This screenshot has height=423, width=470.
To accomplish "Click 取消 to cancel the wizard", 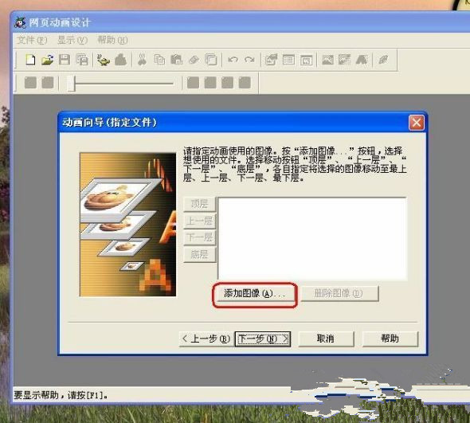I will point(326,339).
